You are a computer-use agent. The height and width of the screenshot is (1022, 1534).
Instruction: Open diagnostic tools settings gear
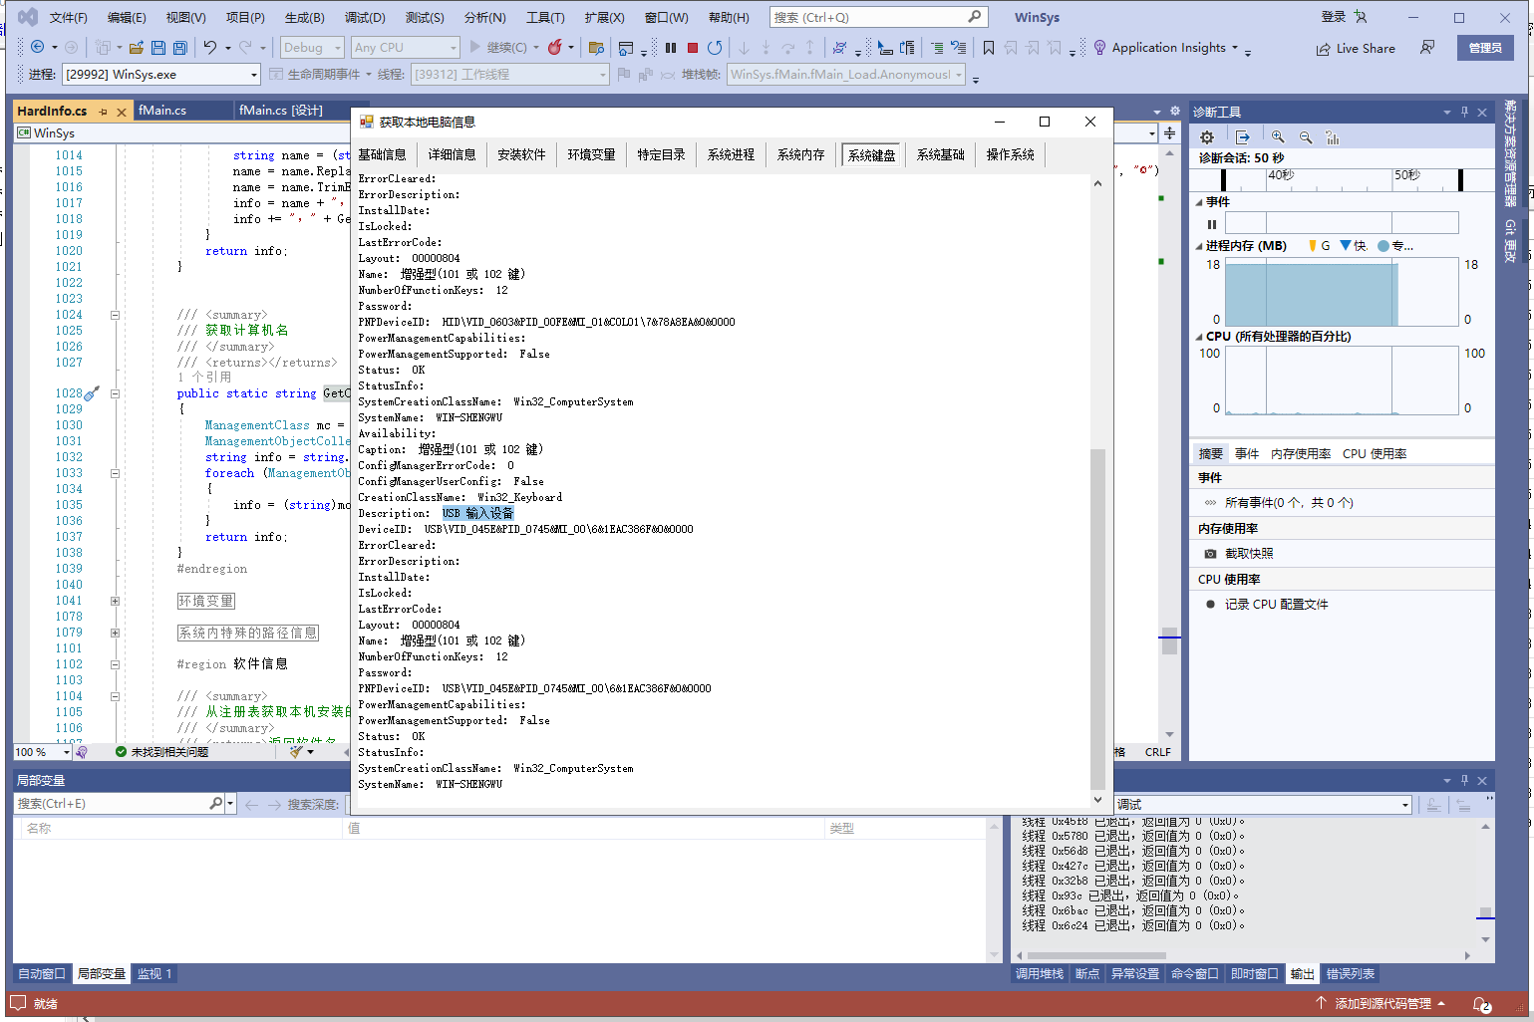pos(1207,137)
